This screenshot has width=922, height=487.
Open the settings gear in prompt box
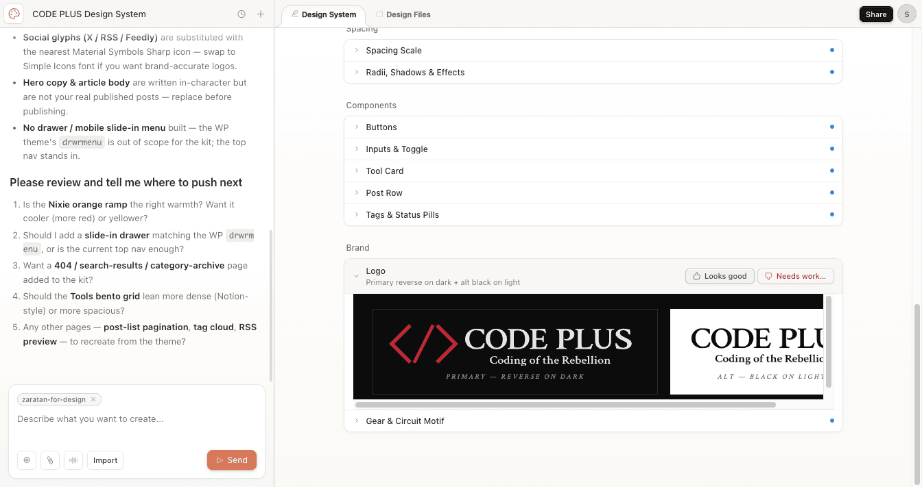pyautogui.click(x=27, y=460)
